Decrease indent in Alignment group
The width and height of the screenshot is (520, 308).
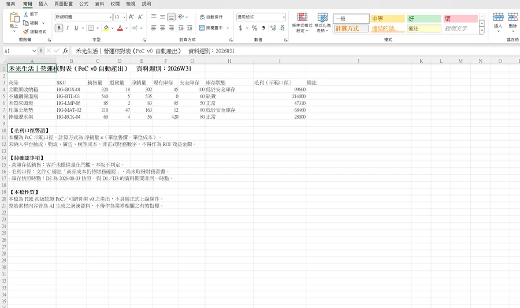[181, 28]
